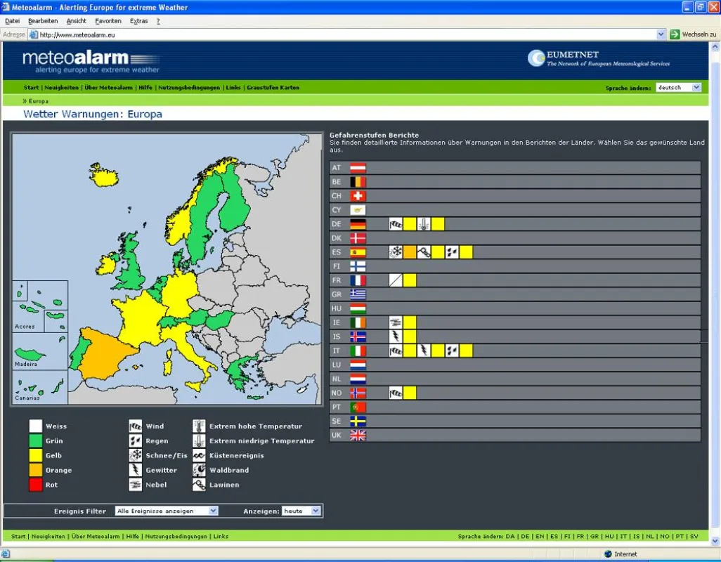Click the Hilfe link in top navigation
721x562 pixels.
(x=145, y=87)
